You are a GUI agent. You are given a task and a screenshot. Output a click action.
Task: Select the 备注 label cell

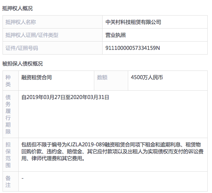point(11,181)
